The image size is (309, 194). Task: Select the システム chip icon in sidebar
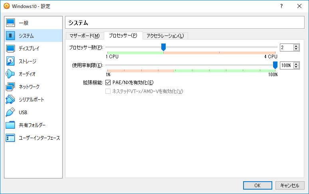coord(10,36)
